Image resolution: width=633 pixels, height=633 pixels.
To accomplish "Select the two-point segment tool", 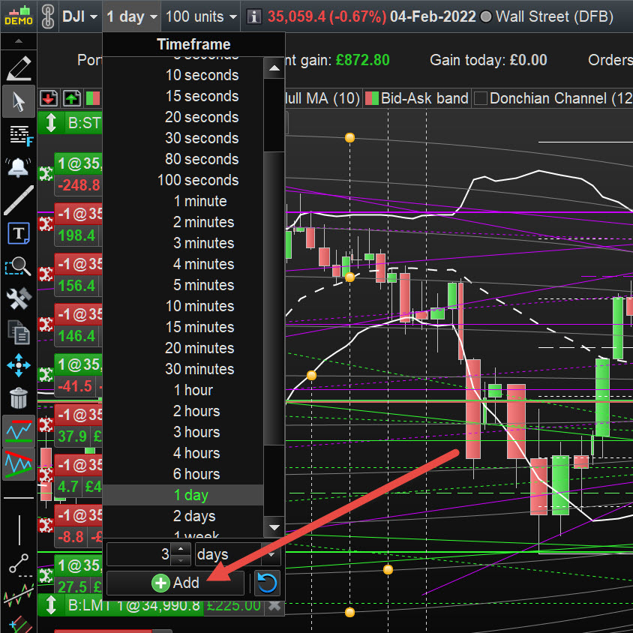I will pos(19,563).
